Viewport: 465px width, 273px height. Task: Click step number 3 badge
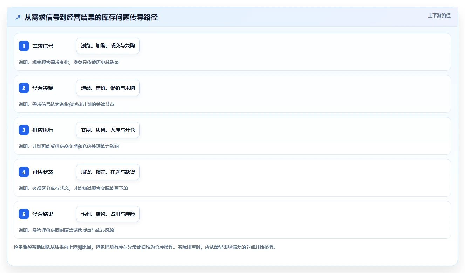(x=24, y=130)
